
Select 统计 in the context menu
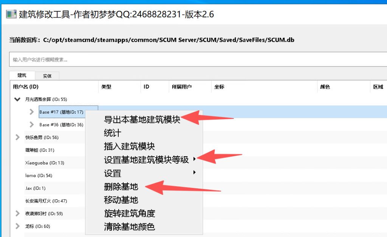click(x=113, y=133)
